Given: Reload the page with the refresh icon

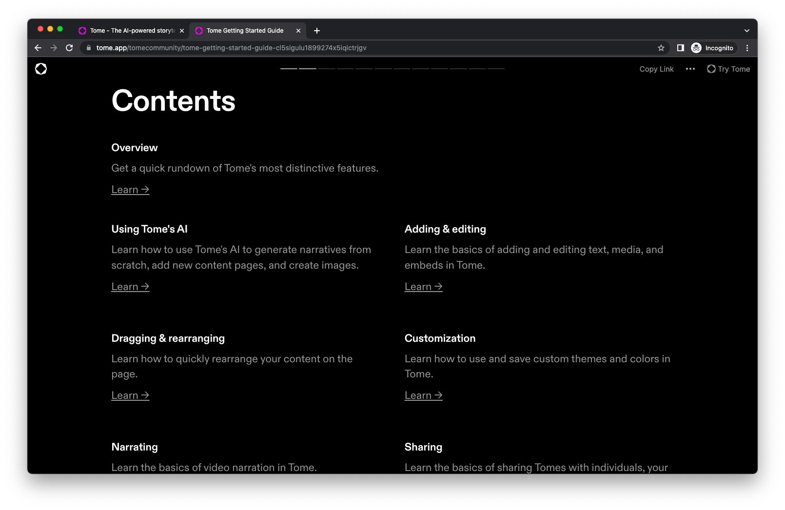Looking at the screenshot, I should pyautogui.click(x=69, y=48).
